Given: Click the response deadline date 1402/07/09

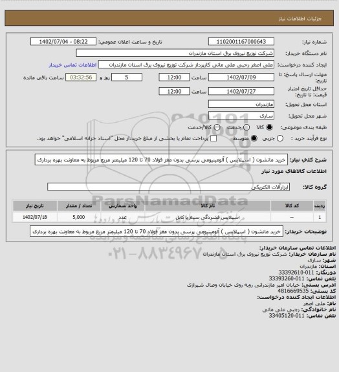Looking at the screenshot, I should point(241,77).
